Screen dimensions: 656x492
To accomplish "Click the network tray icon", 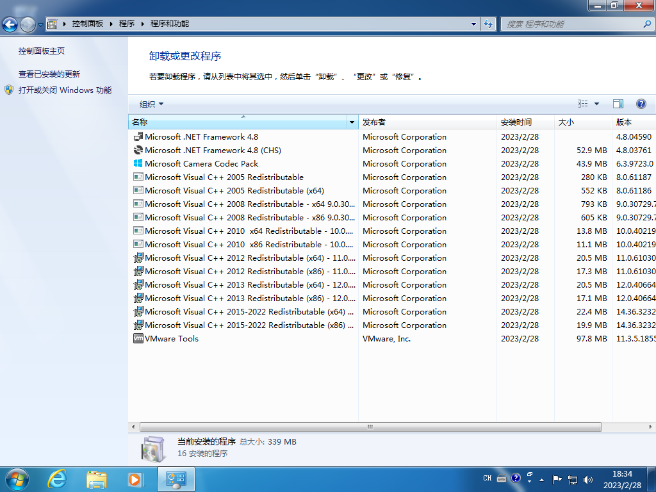I will click(x=573, y=479).
